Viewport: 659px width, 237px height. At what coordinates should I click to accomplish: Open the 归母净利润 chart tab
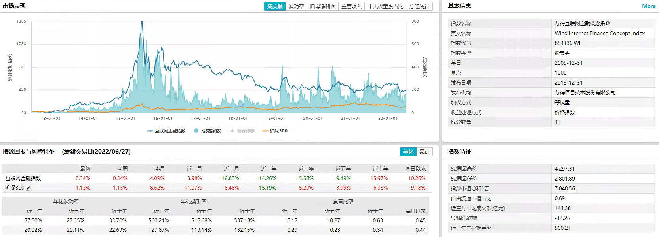coord(322,6)
